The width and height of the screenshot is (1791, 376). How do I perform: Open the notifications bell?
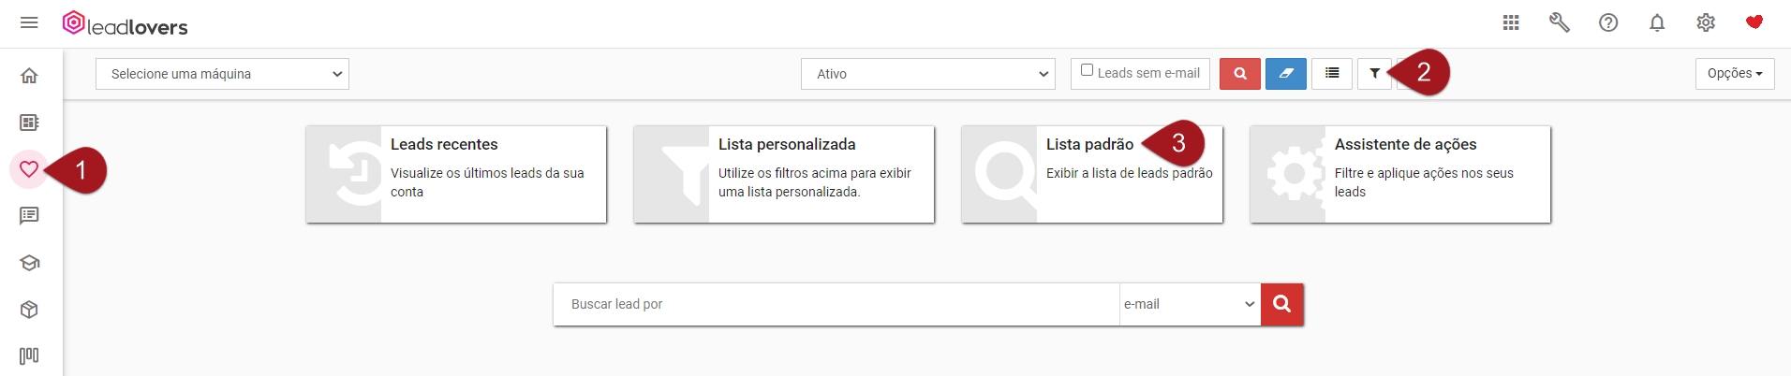click(x=1657, y=22)
